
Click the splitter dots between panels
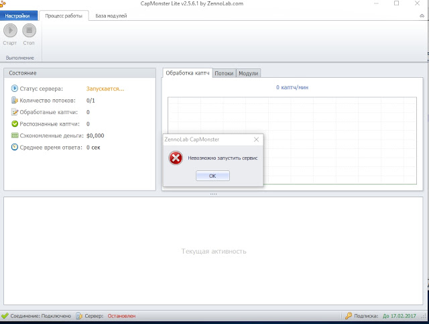click(x=213, y=194)
